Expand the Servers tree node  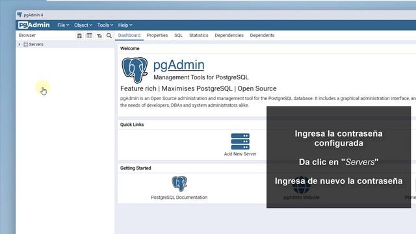(x=19, y=44)
